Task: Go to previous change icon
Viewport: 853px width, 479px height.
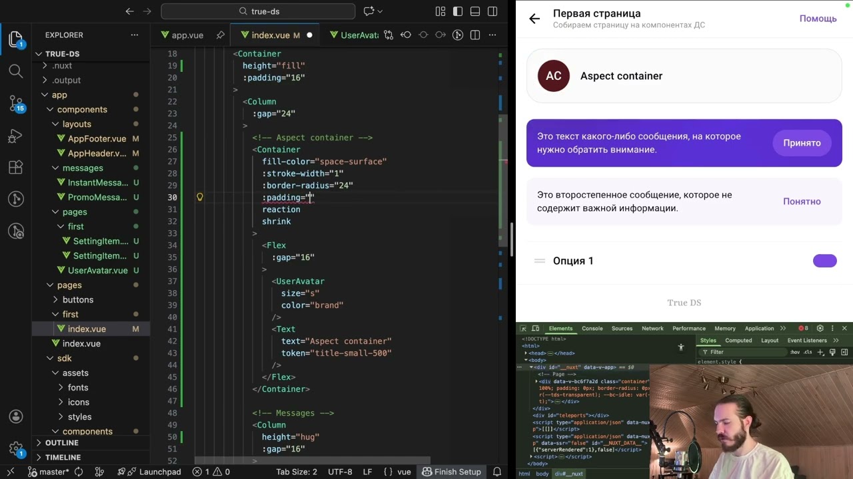Action: coord(406,35)
